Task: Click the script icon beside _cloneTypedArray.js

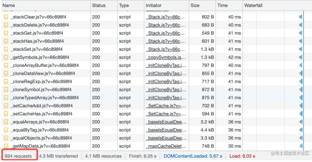Action: pos(6,98)
